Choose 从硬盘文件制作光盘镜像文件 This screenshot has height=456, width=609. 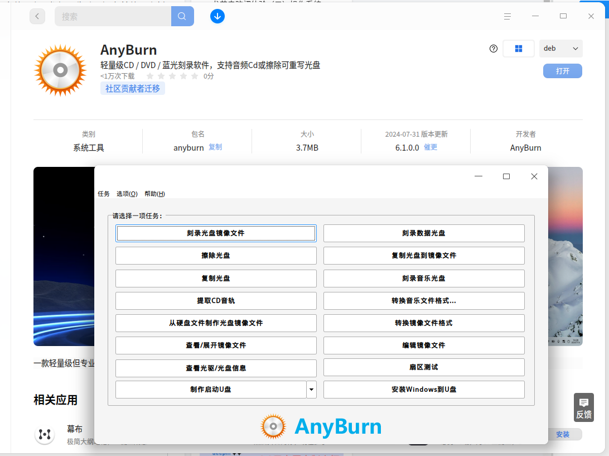click(216, 323)
